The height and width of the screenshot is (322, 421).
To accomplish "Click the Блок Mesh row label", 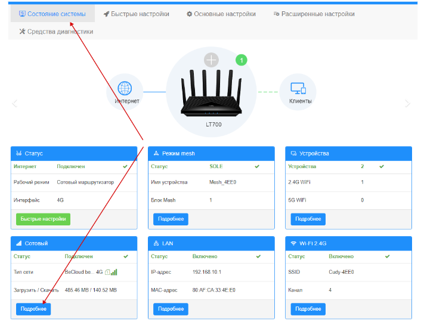I will pos(163,200).
